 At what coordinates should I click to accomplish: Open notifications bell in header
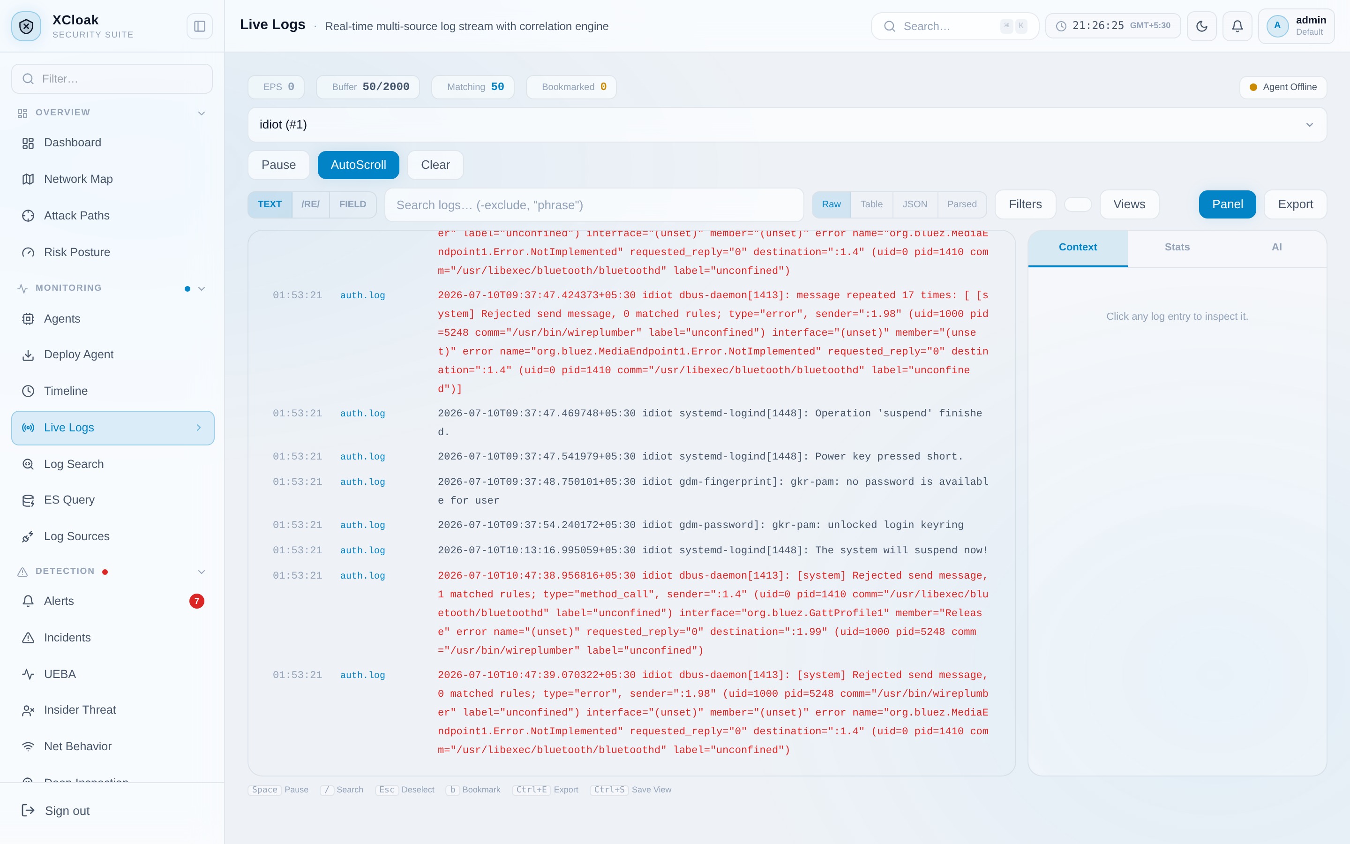coord(1237,26)
